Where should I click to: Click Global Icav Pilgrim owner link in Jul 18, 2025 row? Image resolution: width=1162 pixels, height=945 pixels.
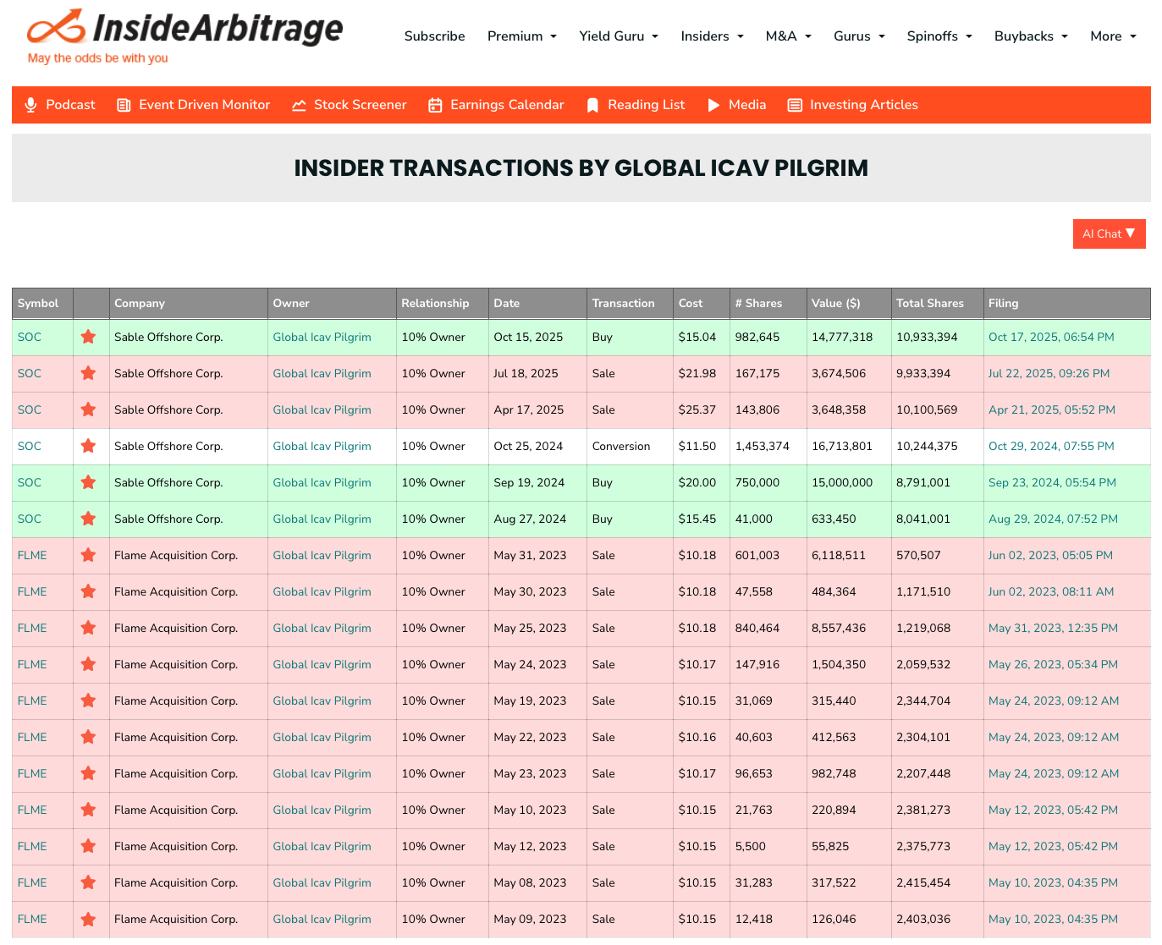click(x=322, y=373)
